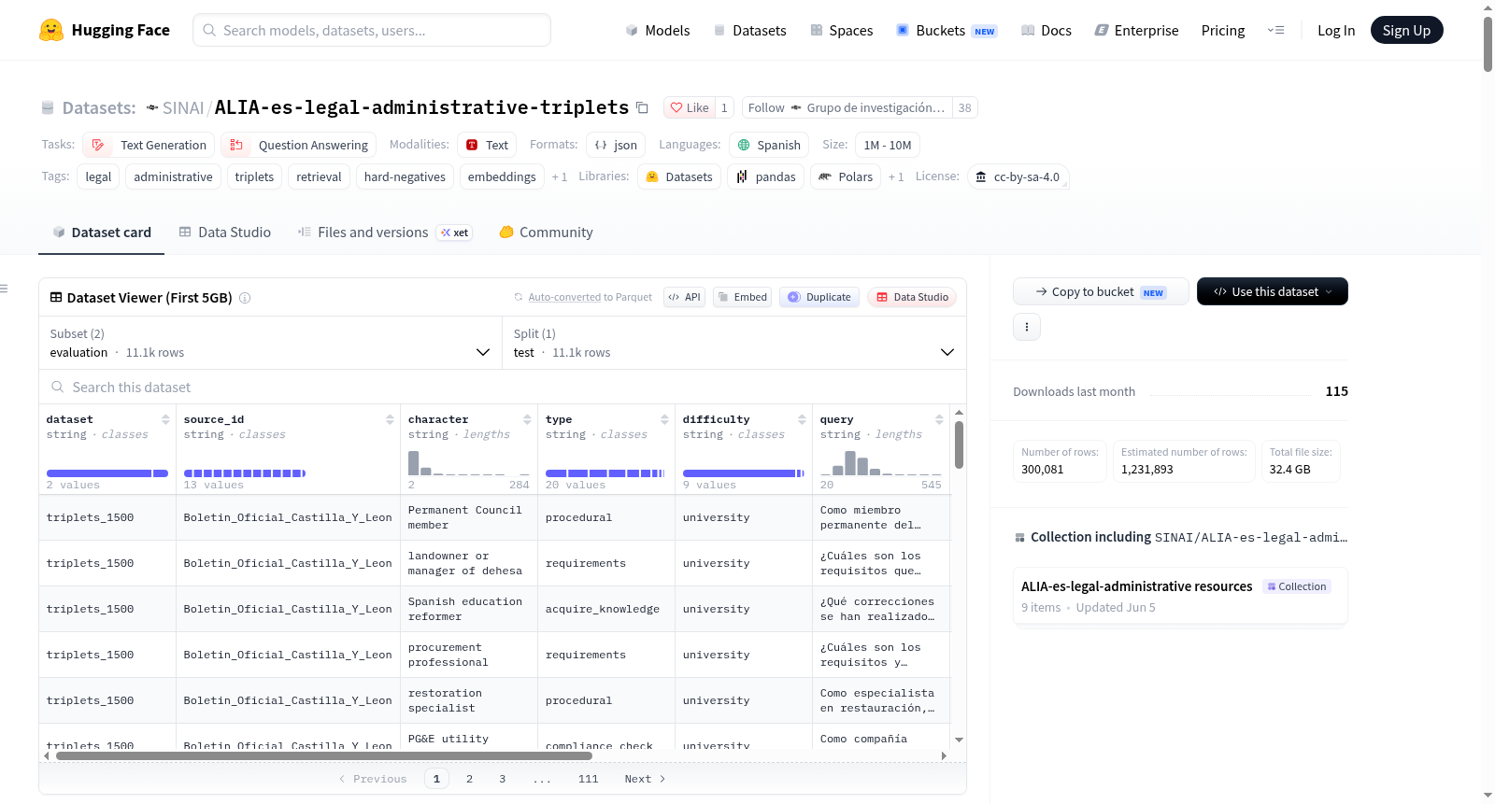1495x804 pixels.
Task: Open the more options three-dot button
Action: click(x=1027, y=327)
